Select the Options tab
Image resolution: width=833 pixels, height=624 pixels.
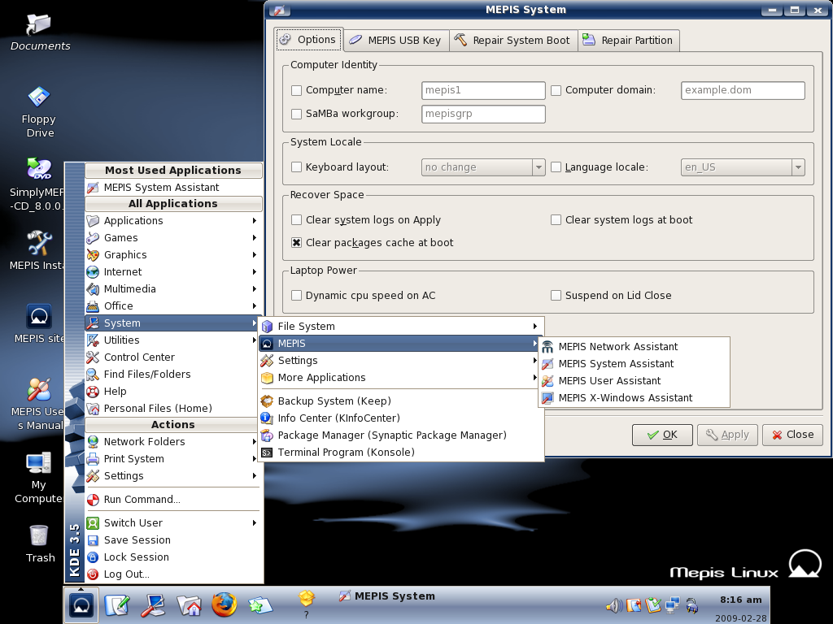click(308, 40)
